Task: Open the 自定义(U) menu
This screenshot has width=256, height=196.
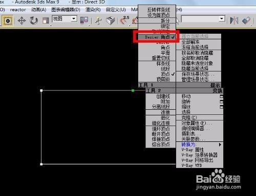Action: pyautogui.click(x=116, y=10)
